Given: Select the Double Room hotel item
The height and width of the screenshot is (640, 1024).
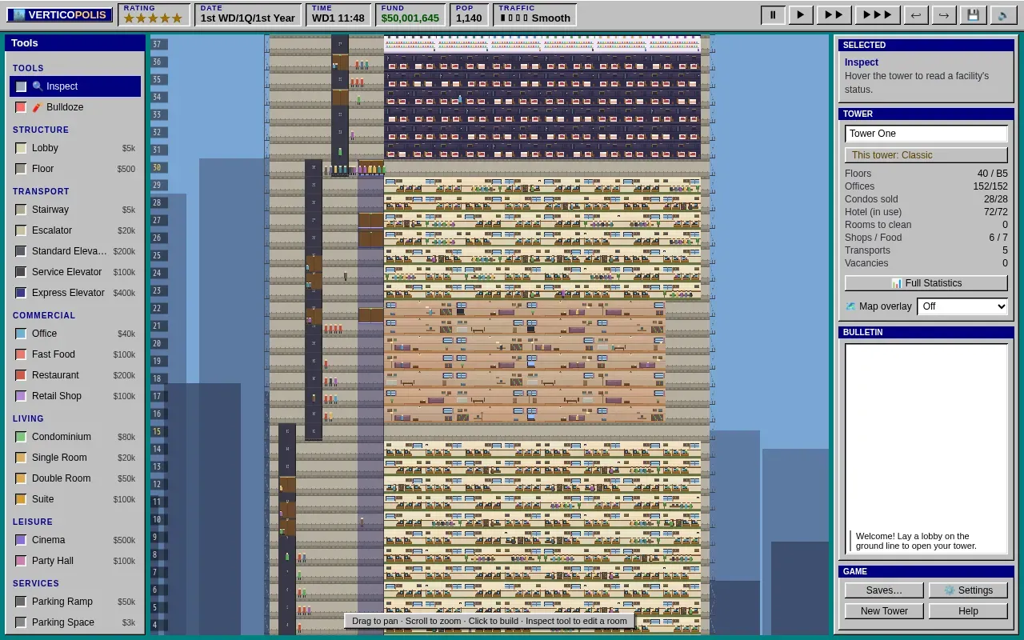Looking at the screenshot, I should click(75, 478).
